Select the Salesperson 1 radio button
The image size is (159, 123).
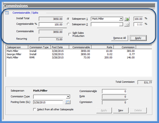[68, 19]
